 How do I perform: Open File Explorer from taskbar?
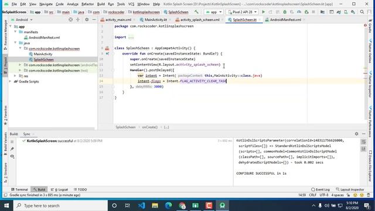pyautogui.click(x=155, y=206)
